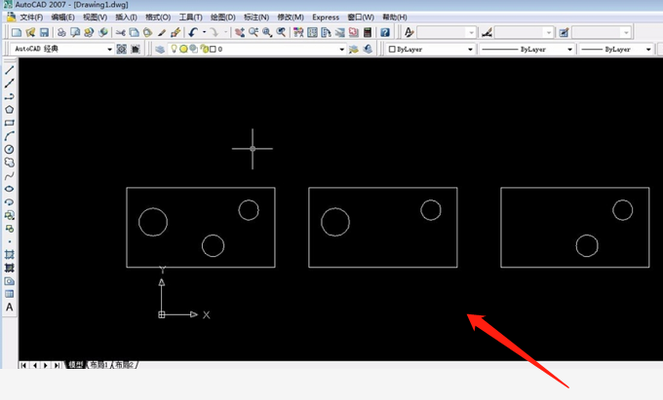This screenshot has height=400, width=663.
Task: Switch to the 布局1 layout tab
Action: [x=98, y=365]
